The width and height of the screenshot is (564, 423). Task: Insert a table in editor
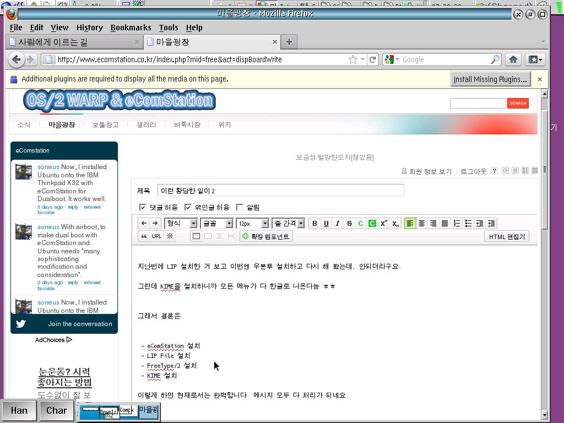coord(196,236)
